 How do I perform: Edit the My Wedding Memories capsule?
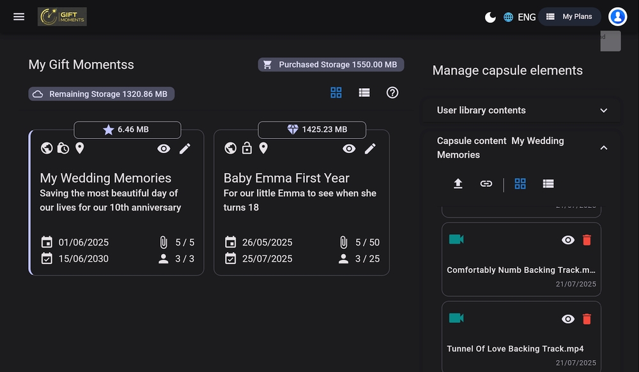click(185, 149)
